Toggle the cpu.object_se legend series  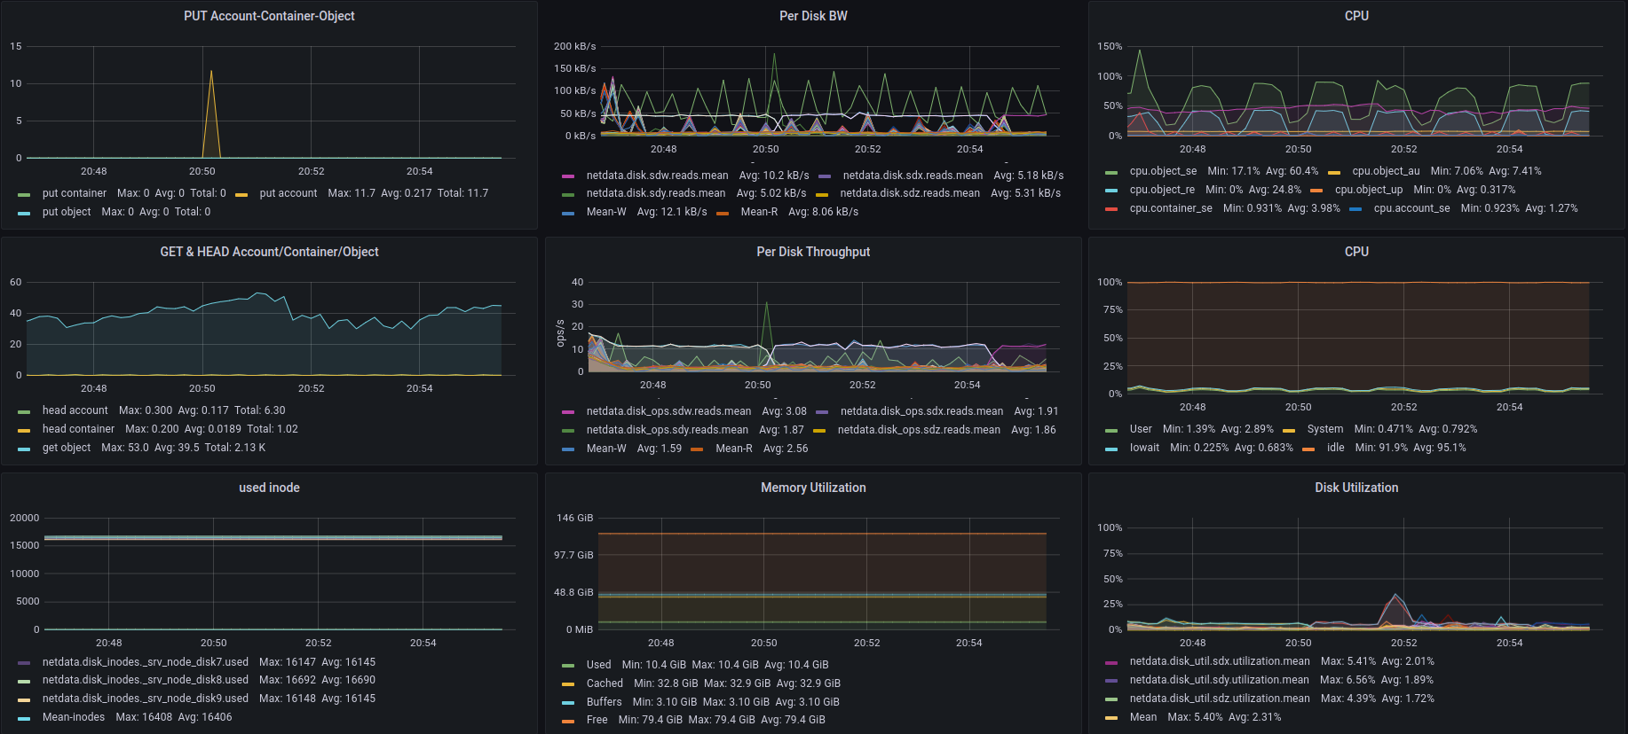(1163, 171)
